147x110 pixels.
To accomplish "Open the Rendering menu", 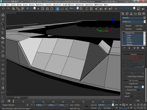I will point(80,5).
